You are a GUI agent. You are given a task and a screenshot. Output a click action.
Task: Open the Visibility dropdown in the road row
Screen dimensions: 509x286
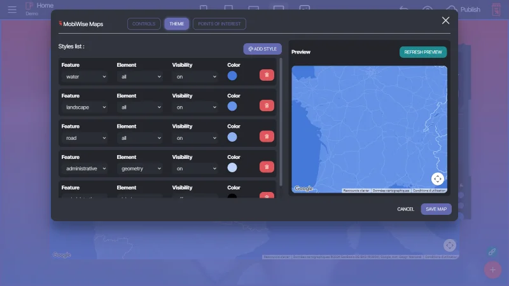(x=195, y=138)
